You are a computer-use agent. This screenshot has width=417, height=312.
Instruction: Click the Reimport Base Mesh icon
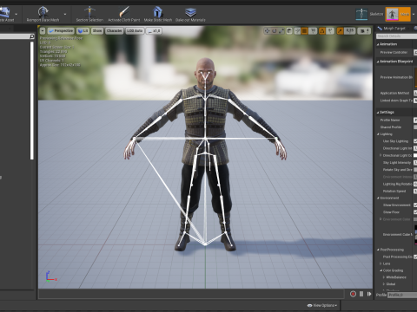pyautogui.click(x=43, y=12)
